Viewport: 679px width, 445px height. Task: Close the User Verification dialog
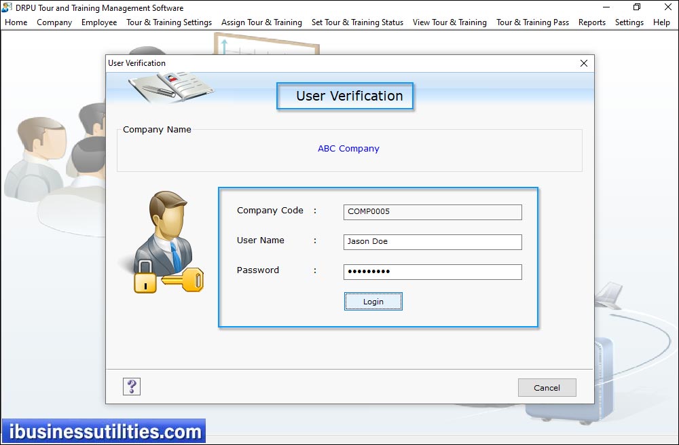(x=584, y=63)
